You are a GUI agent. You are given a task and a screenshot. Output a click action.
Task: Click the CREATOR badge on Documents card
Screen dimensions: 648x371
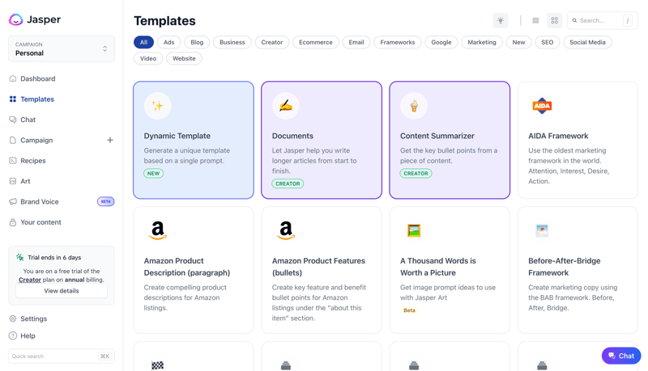point(288,183)
